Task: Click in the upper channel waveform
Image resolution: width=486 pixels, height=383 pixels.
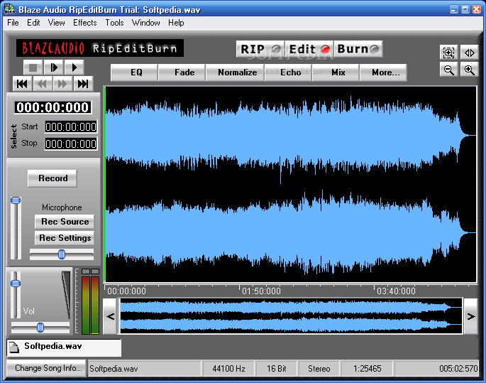Action: [x=290, y=135]
